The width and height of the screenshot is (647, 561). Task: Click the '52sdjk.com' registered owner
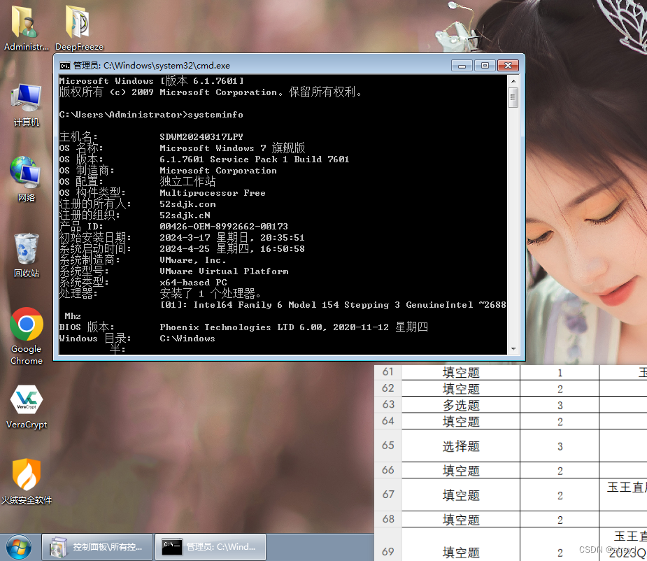pyautogui.click(x=187, y=204)
